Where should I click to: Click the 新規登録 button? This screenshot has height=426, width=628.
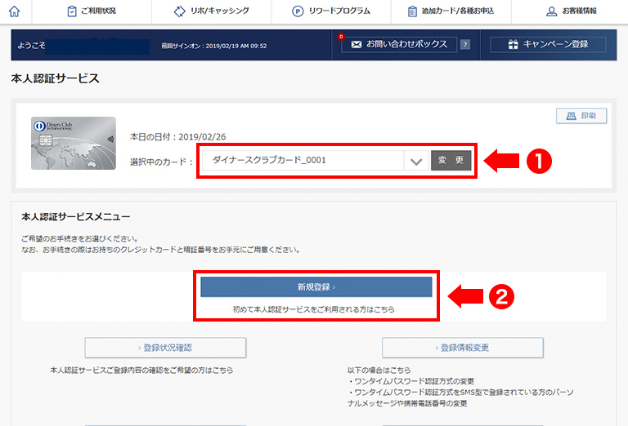tap(316, 287)
